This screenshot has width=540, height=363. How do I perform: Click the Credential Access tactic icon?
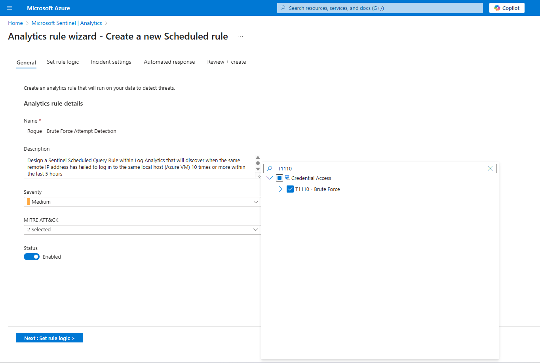(x=287, y=178)
